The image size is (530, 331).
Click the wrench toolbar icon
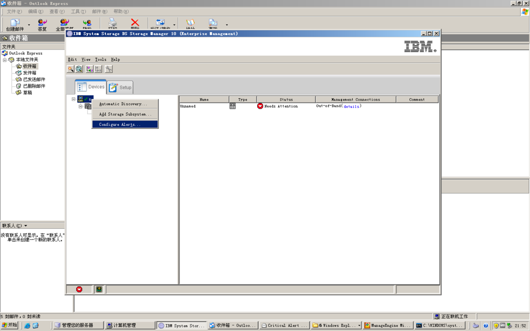pyautogui.click(x=109, y=69)
